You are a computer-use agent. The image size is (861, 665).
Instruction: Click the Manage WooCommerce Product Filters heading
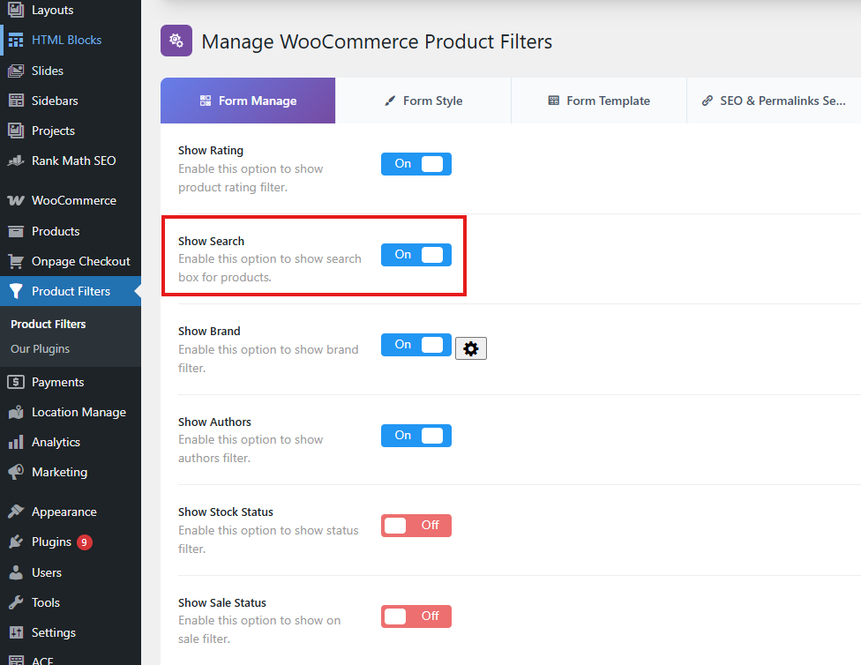377,41
